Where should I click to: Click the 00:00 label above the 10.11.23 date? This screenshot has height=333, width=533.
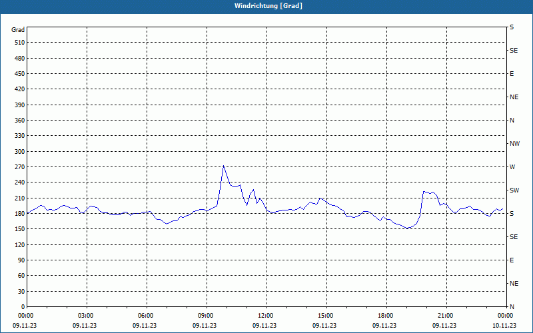[505, 316]
